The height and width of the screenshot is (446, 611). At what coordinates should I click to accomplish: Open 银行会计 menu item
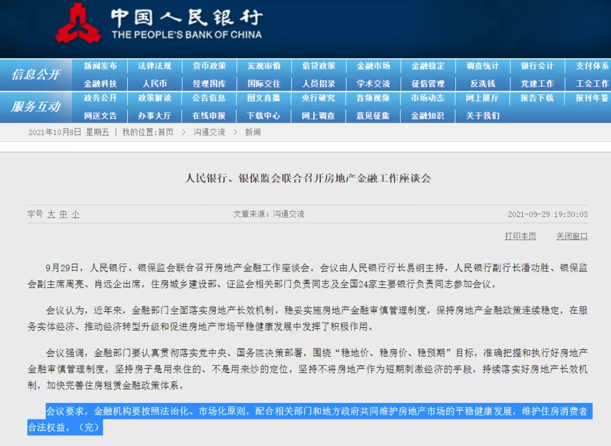(x=537, y=66)
